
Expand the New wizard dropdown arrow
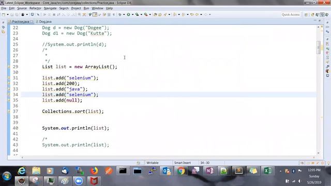coord(8,14)
